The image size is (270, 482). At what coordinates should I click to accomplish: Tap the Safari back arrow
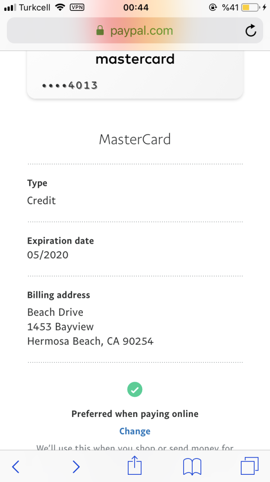coord(16,466)
